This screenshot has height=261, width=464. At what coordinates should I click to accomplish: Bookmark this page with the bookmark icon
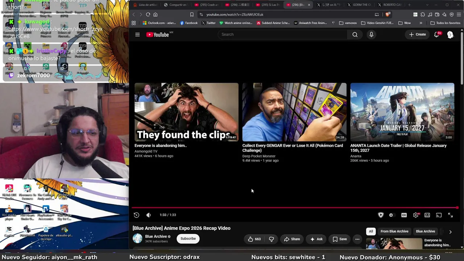[192, 14]
